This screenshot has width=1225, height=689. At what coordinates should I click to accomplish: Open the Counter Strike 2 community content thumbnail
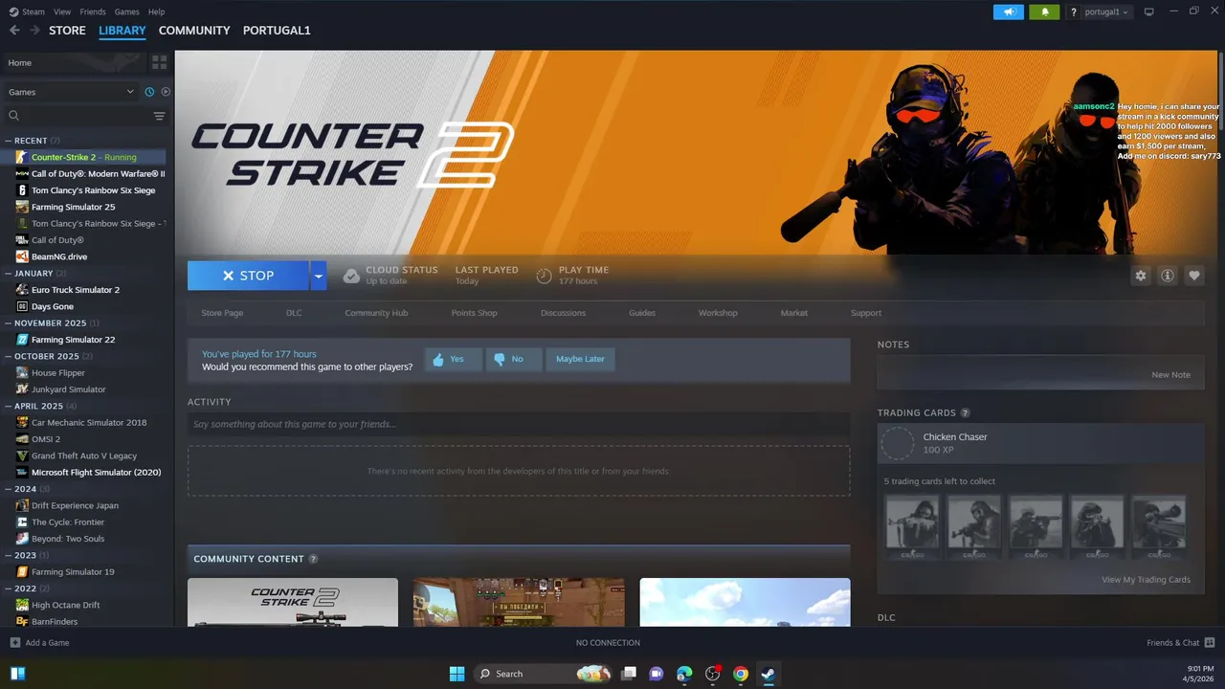tap(293, 602)
